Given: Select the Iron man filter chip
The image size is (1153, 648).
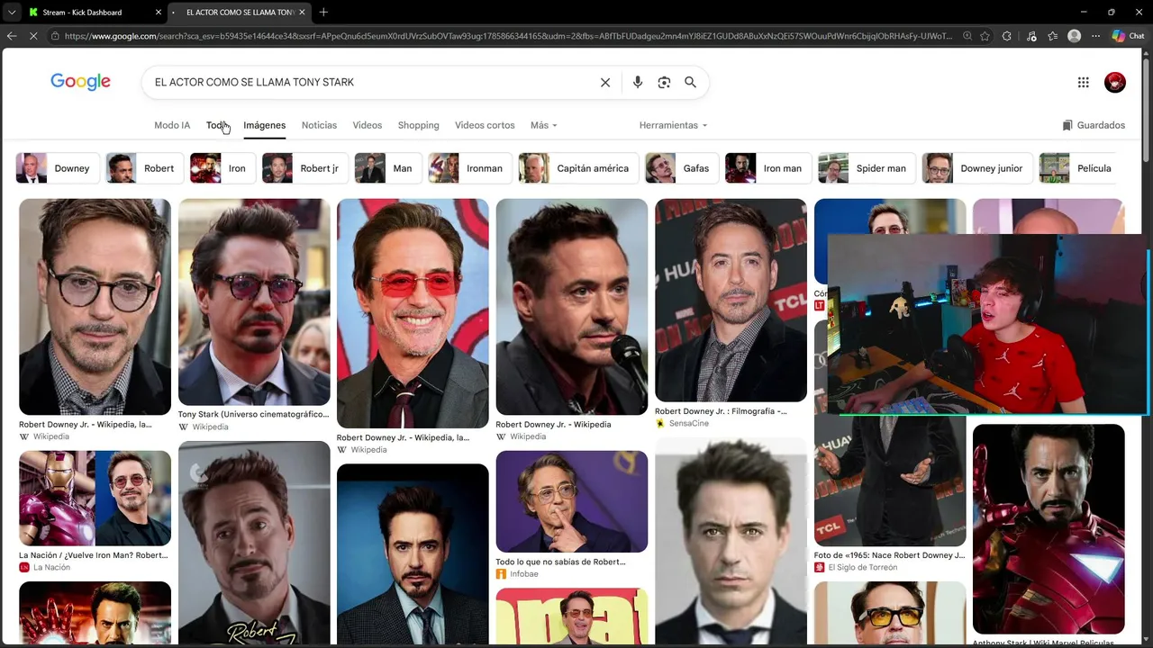Looking at the screenshot, I should point(768,168).
